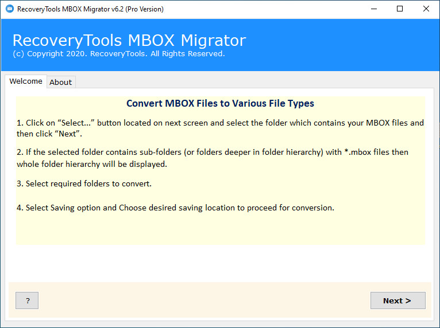
Task: Click step 2 text about sub-folders hierarchy
Action: pos(213,158)
